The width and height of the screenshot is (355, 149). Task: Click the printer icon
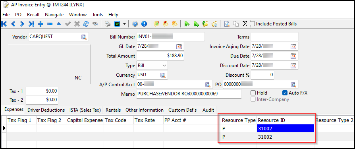coord(107,24)
